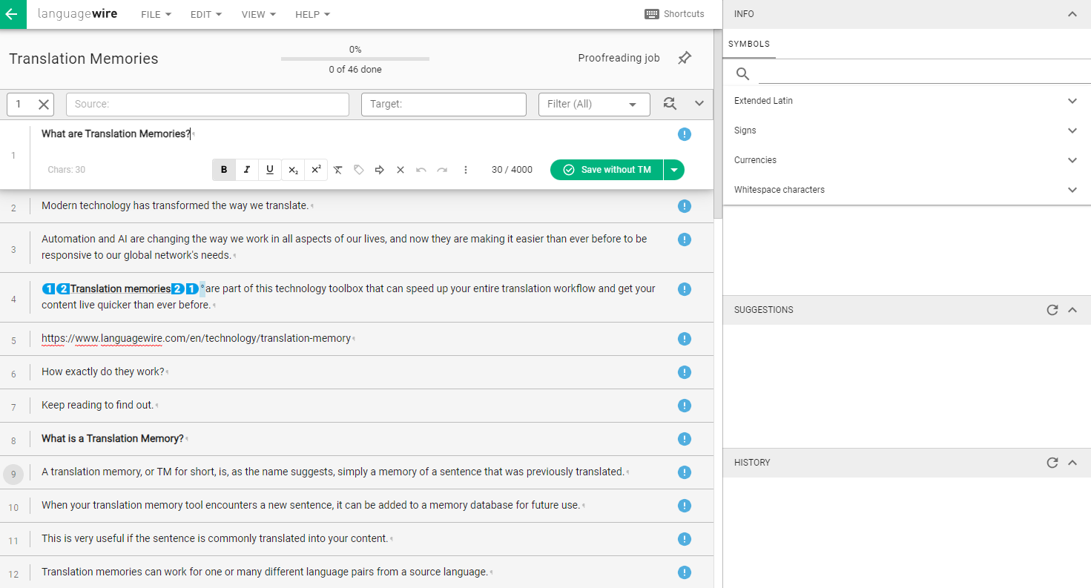Expand the Currencies symbols group

coord(1072,160)
